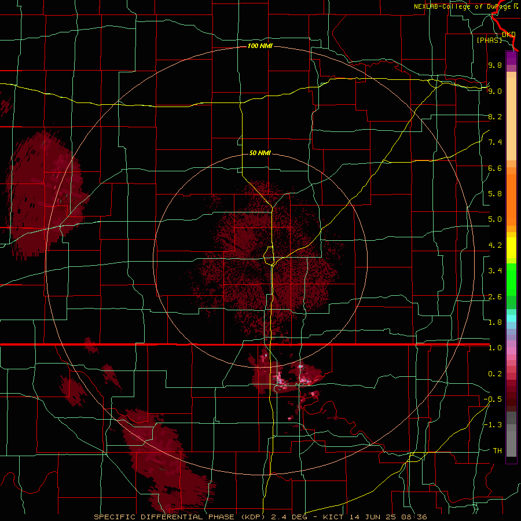Viewport: 521px width, 521px height.
Task: Click the 6.6 value on color scale
Action: pyautogui.click(x=495, y=168)
